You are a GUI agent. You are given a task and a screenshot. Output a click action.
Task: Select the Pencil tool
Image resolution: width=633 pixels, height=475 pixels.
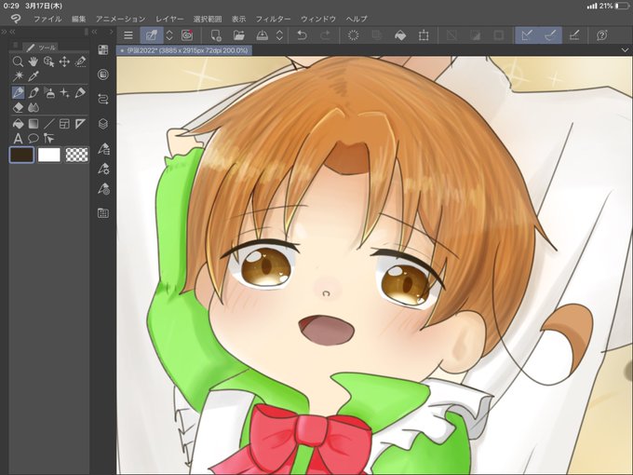pos(80,93)
